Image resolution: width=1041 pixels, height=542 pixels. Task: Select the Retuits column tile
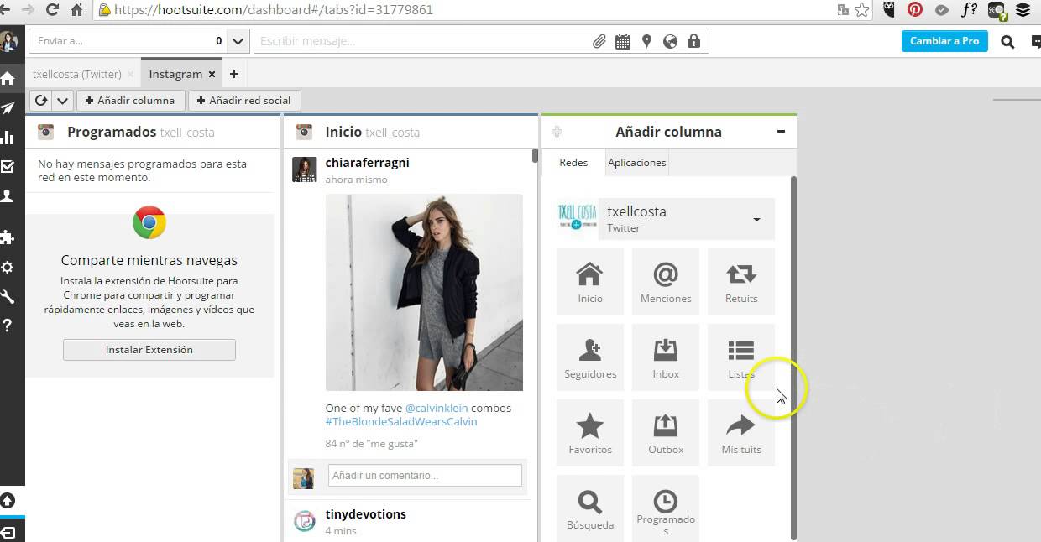[740, 282]
